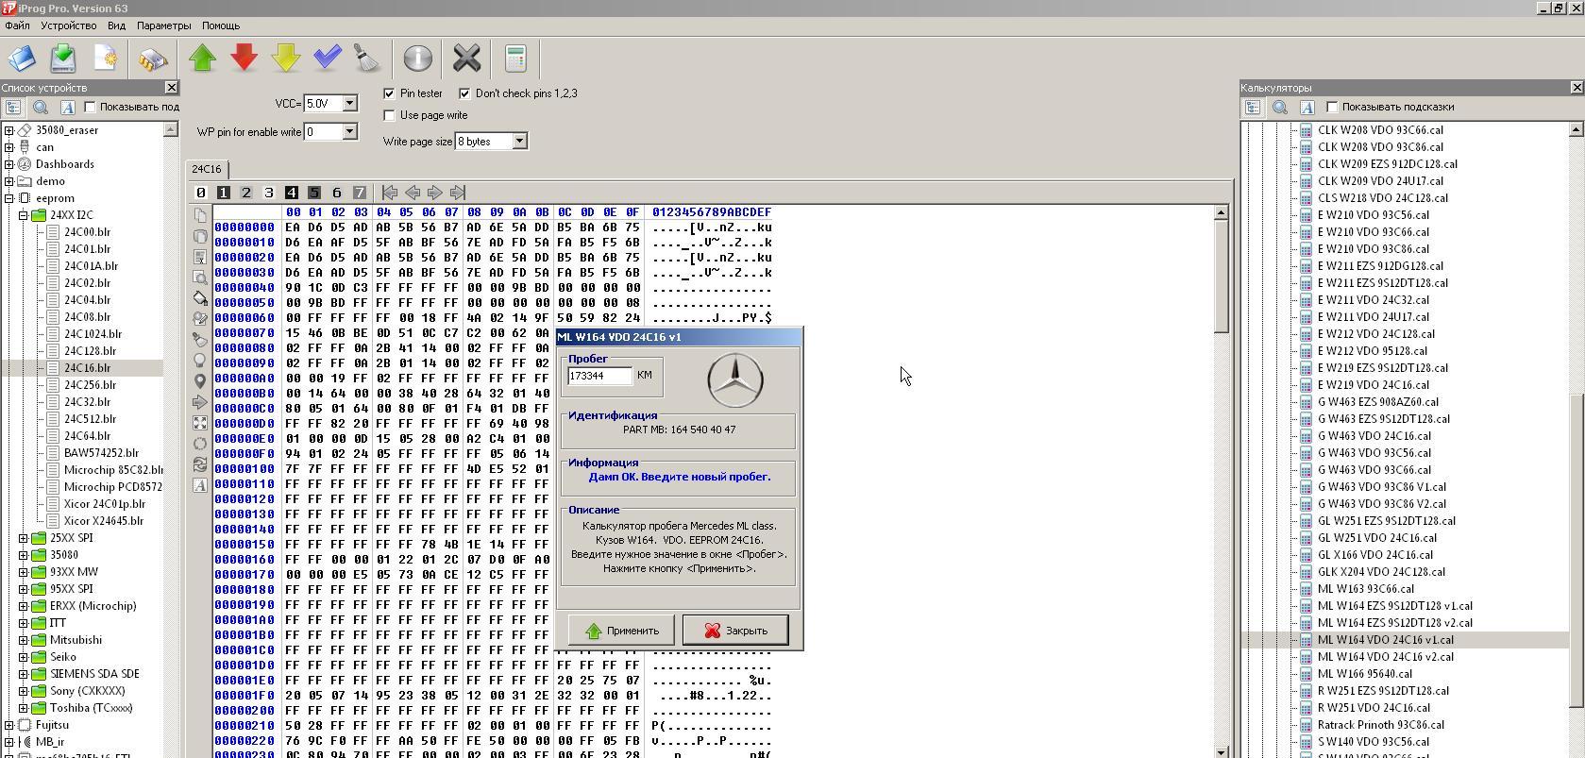Click magnifier search icon in device list
This screenshot has width=1585, height=758.
[41, 108]
